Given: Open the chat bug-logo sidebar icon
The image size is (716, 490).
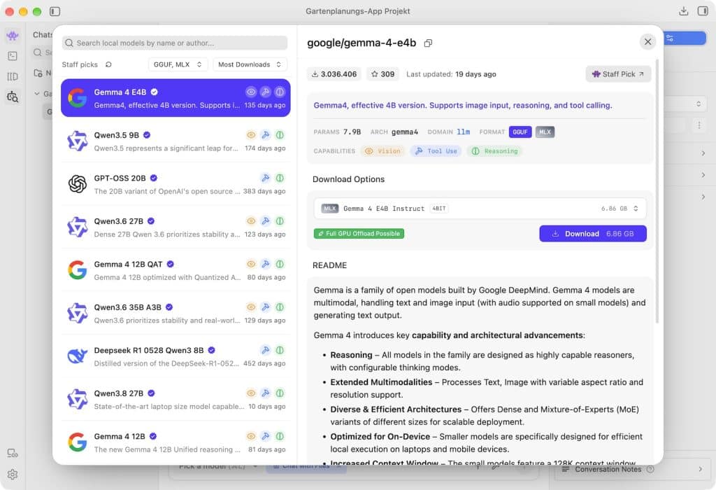Looking at the screenshot, I should coord(13,35).
